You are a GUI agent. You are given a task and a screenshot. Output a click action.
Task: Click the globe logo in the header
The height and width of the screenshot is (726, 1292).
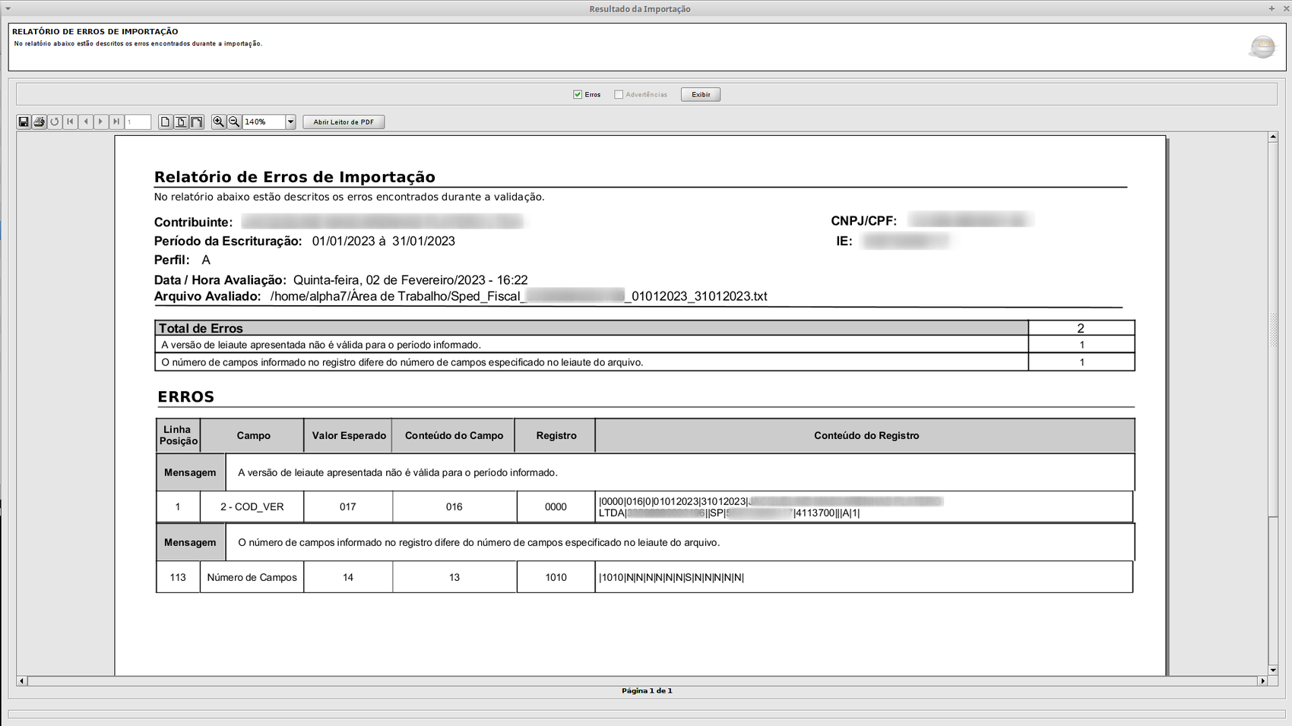(x=1262, y=47)
